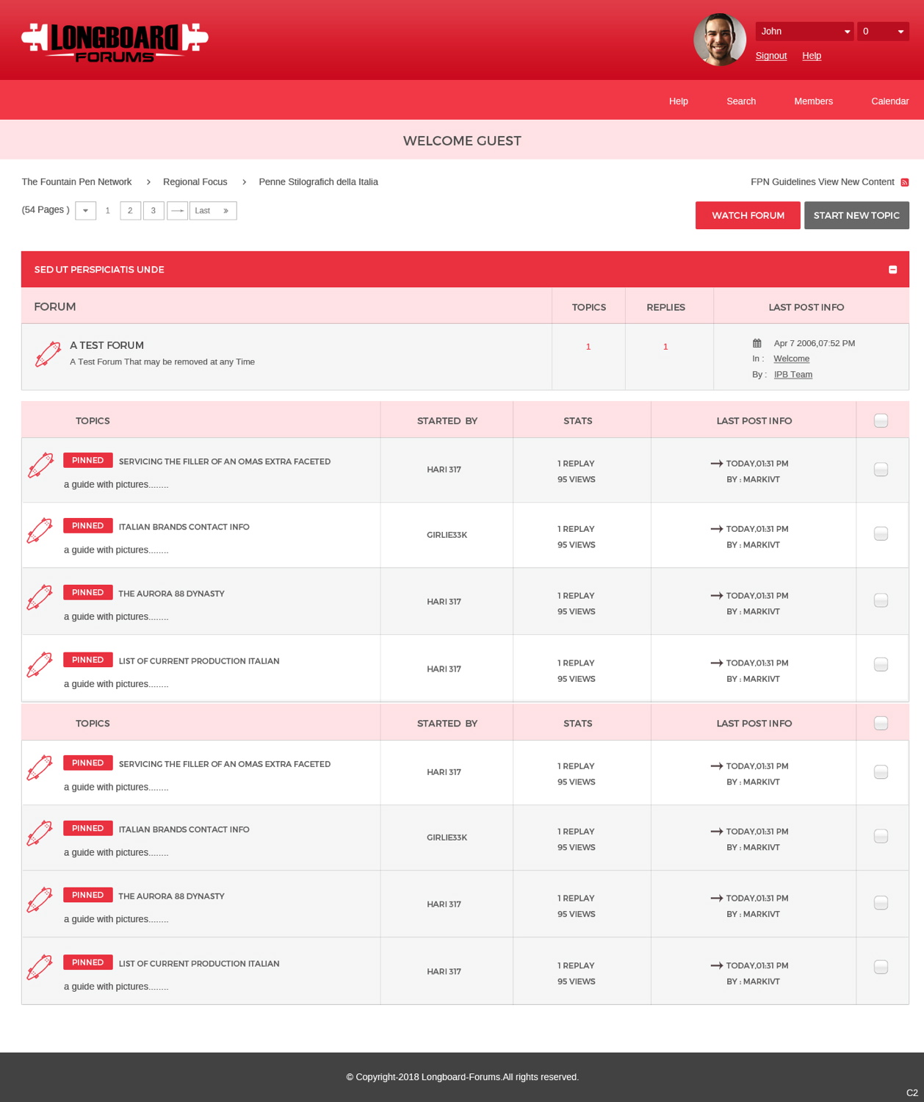This screenshot has width=924, height=1102.
Task: Click last-post arrow for Aurora 88 Dynasty, second table
Action: pyautogui.click(x=717, y=898)
